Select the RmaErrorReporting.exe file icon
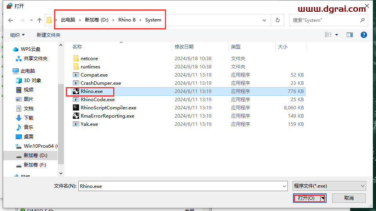Screen dimensions: 376x211 76,116
